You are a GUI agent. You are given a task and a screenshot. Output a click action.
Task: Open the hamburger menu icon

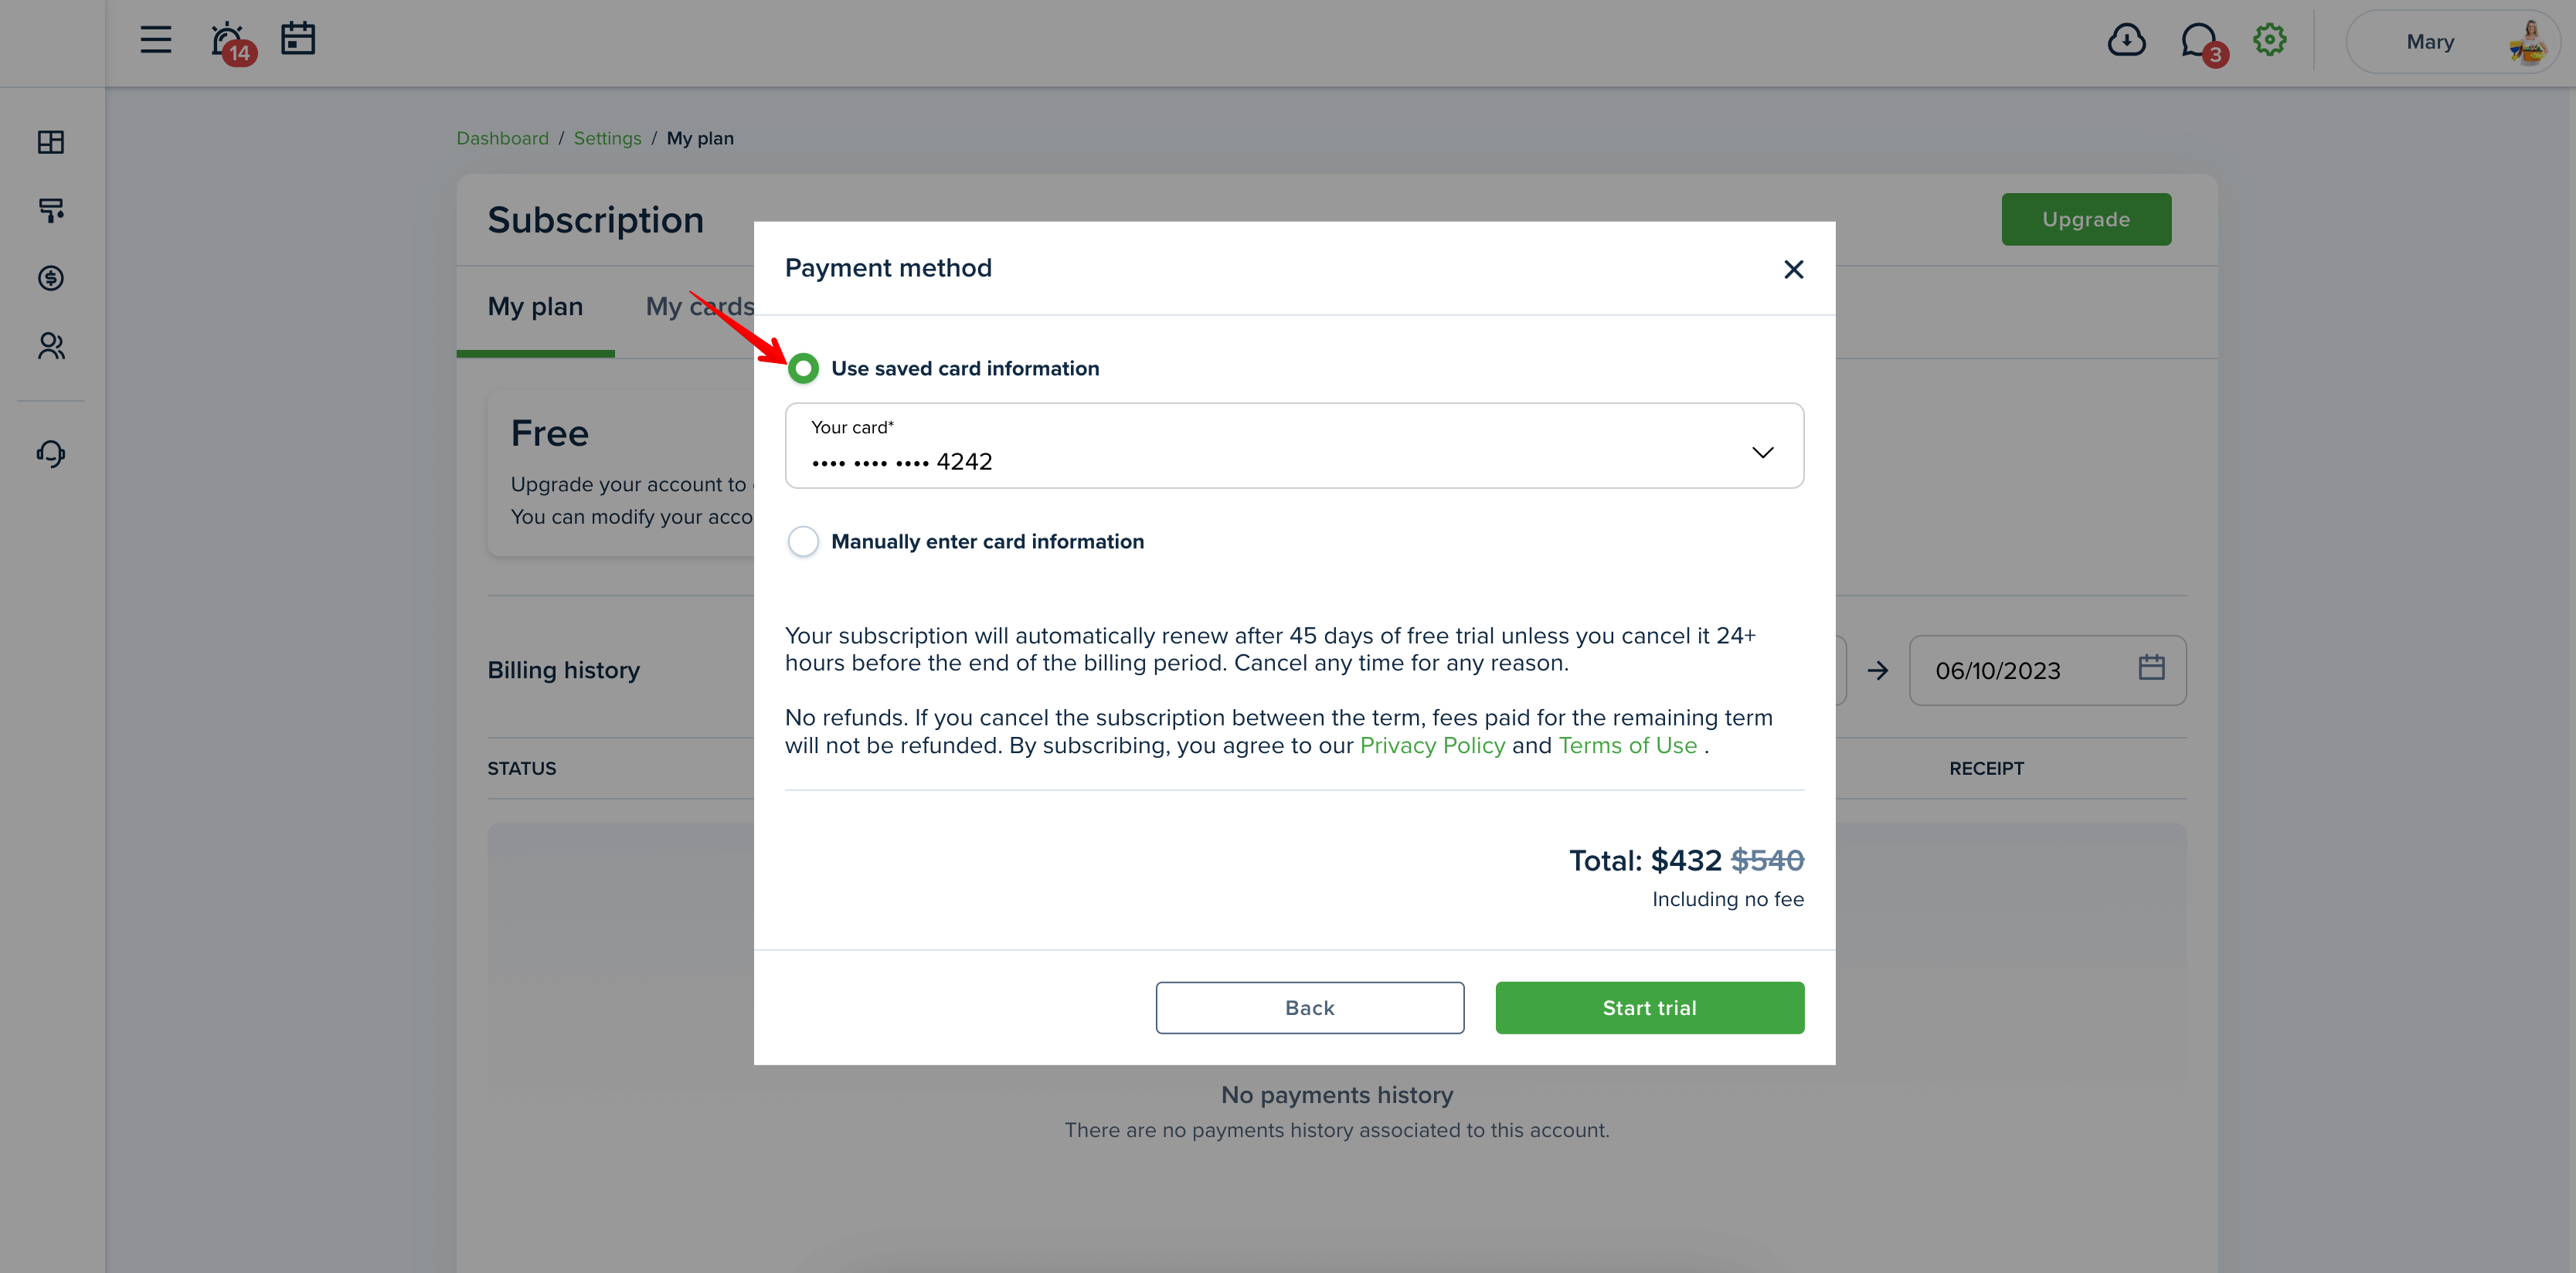pyautogui.click(x=155, y=40)
